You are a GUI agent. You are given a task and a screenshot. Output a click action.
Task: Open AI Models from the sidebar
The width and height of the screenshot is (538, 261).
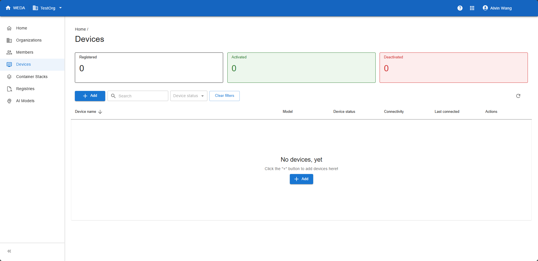32,101
